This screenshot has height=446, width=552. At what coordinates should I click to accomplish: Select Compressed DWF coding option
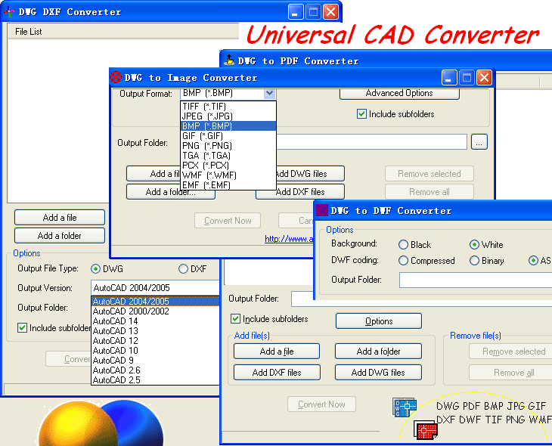pyautogui.click(x=403, y=261)
